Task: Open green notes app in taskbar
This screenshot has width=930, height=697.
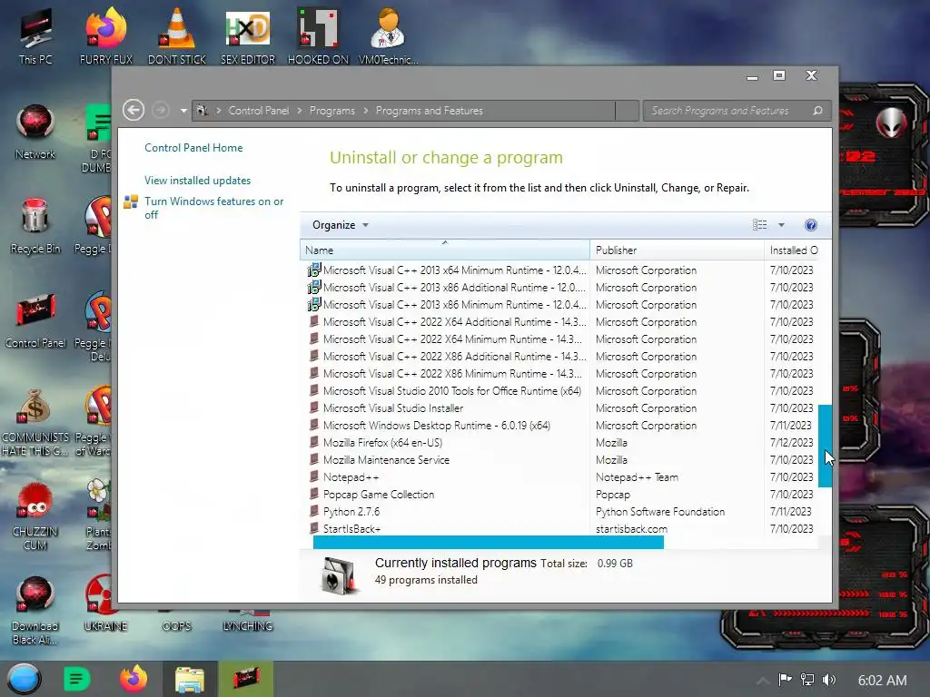Action: point(76,679)
